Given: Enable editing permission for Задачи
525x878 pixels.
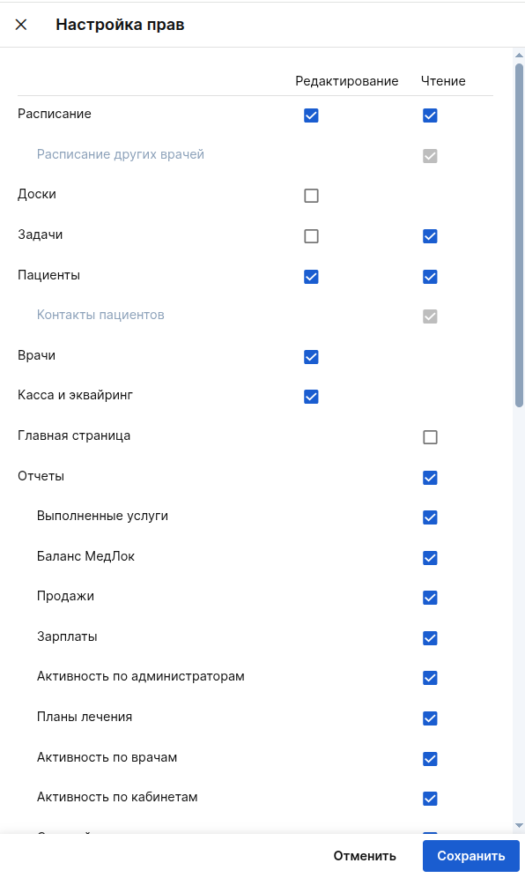Looking at the screenshot, I should click(x=311, y=235).
